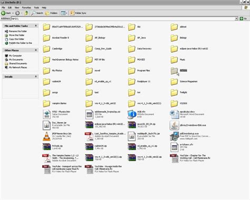Click Publish this folder to the Web
Image resolution: width=250 pixels, height=200 pixels.
point(21,43)
